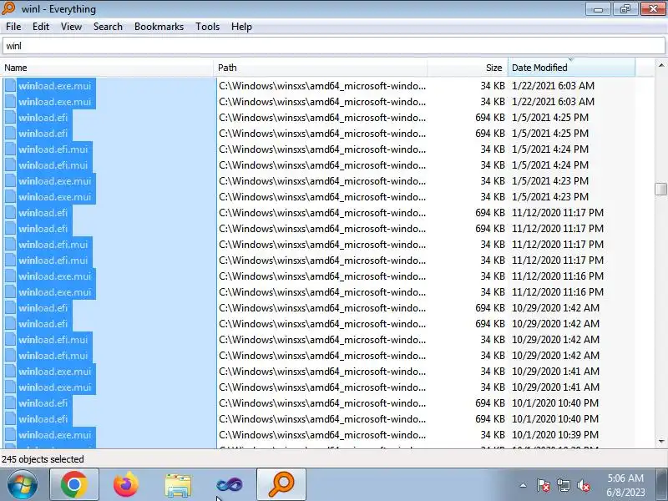Click 694 KB size of first 1/5/2021 winload.efi
This screenshot has width=668, height=501.
[490, 118]
